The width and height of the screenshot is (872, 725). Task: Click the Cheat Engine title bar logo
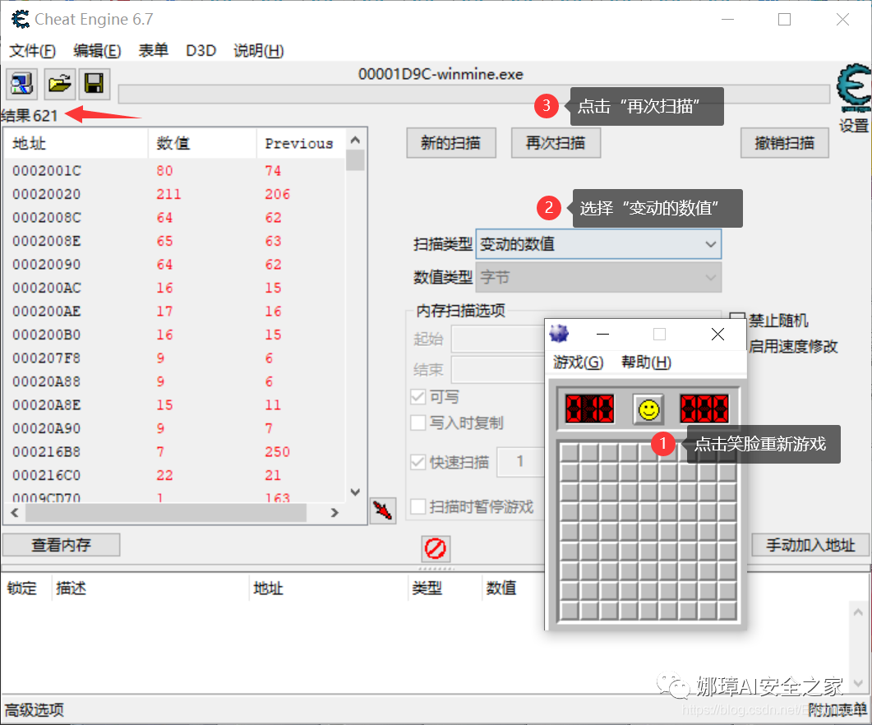tap(20, 20)
